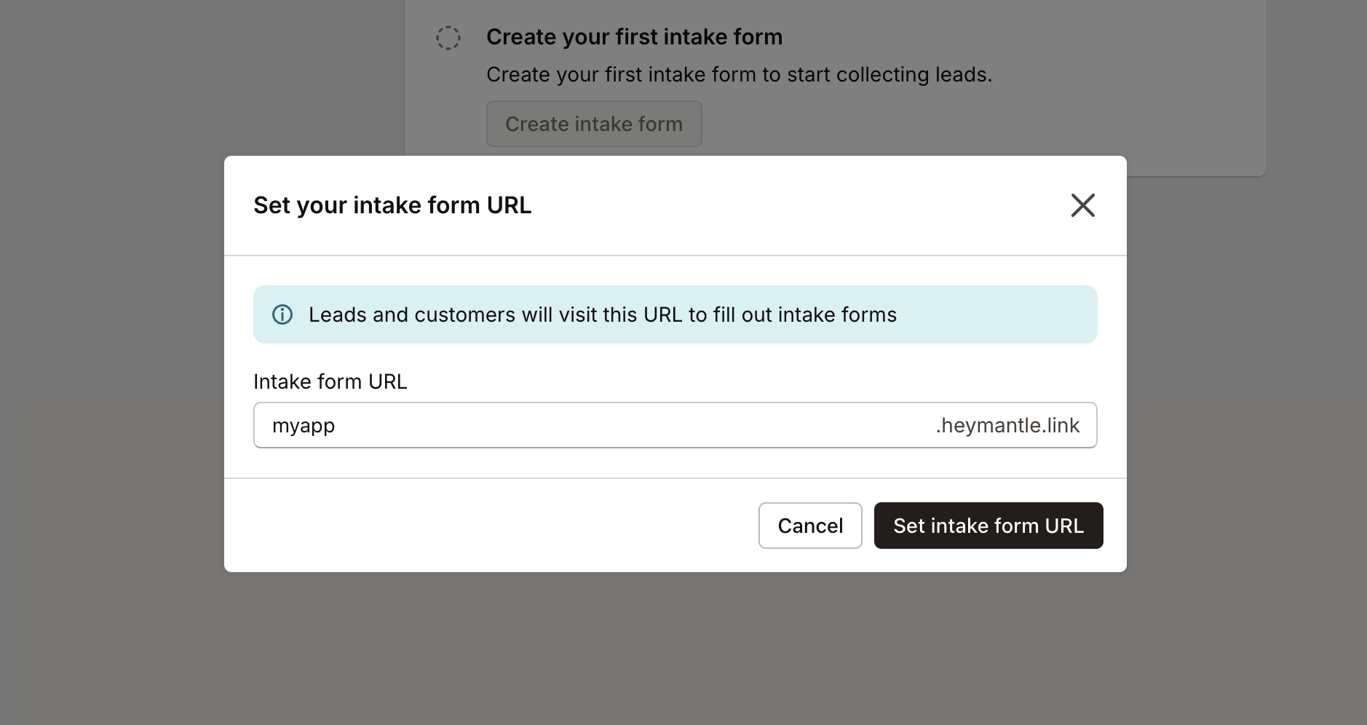Click the 'Set your intake form URL' title
Screen dimensions: 1367x725
[x=392, y=205]
